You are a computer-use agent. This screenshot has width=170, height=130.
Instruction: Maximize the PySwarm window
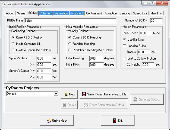click(152, 3)
